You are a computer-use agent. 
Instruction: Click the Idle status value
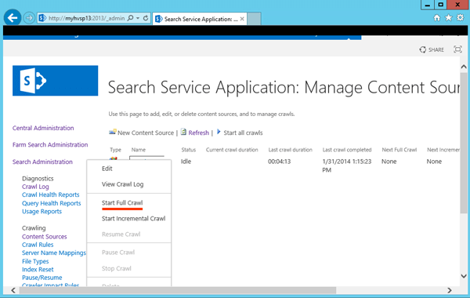(x=186, y=162)
